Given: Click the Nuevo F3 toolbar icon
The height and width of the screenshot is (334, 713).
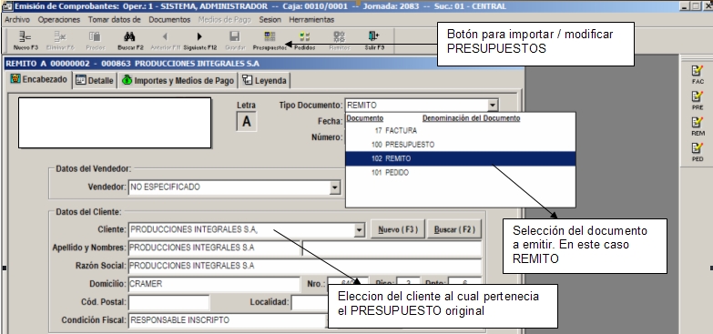Looking at the screenshot, I should pos(25,40).
